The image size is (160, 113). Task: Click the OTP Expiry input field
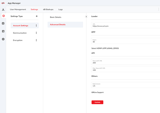[125, 41]
